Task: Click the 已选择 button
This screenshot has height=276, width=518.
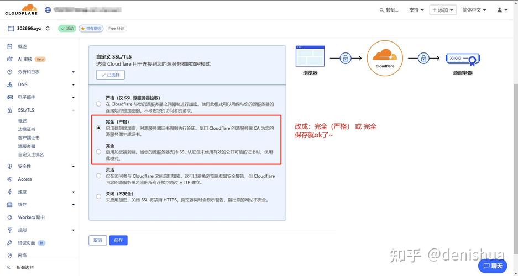Action: (x=111, y=75)
